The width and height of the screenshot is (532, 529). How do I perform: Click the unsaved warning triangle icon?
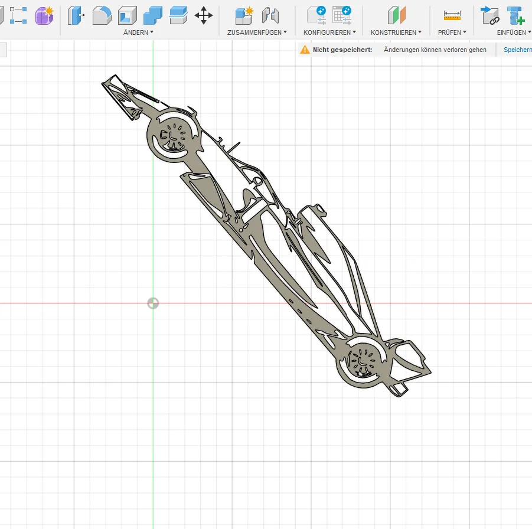click(305, 50)
